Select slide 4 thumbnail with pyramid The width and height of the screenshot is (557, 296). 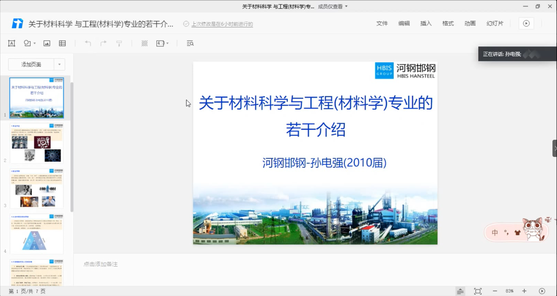[x=37, y=234]
